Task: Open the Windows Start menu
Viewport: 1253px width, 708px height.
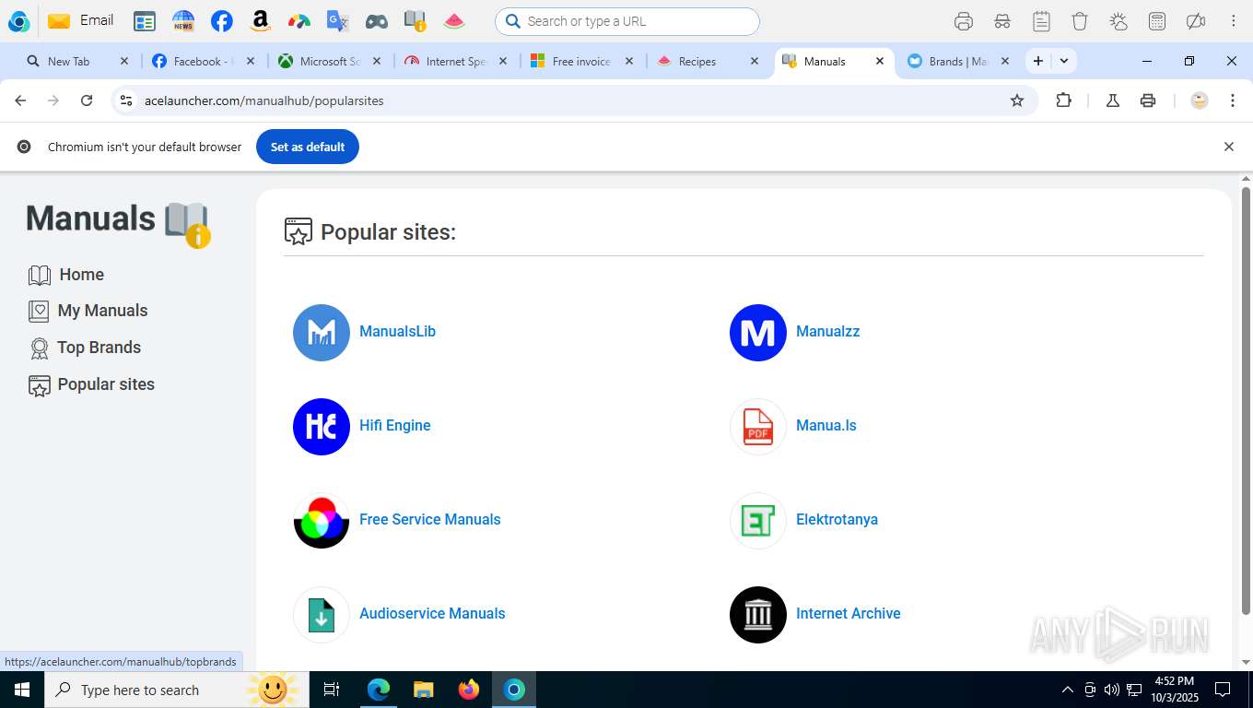Action: point(22,690)
